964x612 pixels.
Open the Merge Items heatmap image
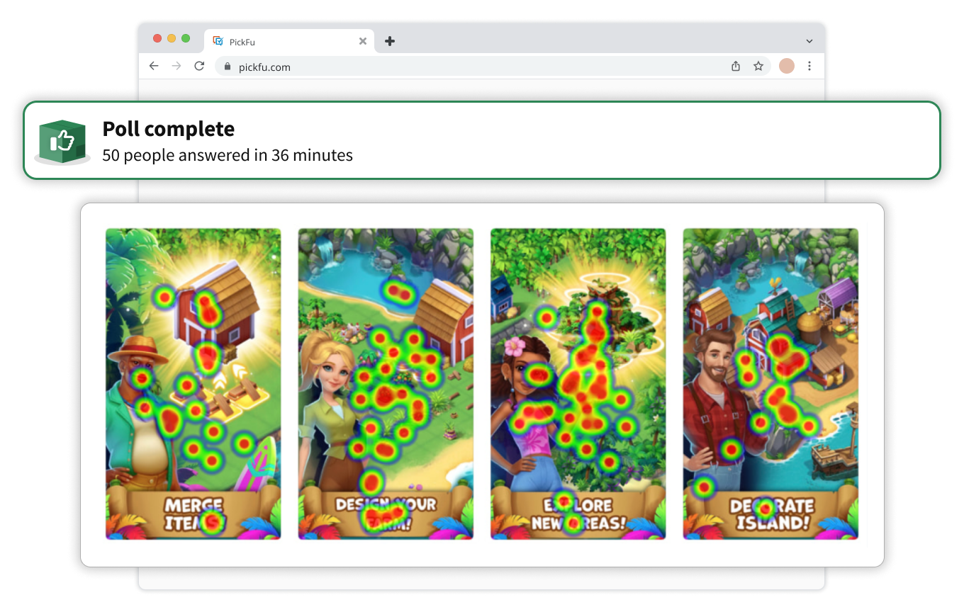[x=194, y=384]
